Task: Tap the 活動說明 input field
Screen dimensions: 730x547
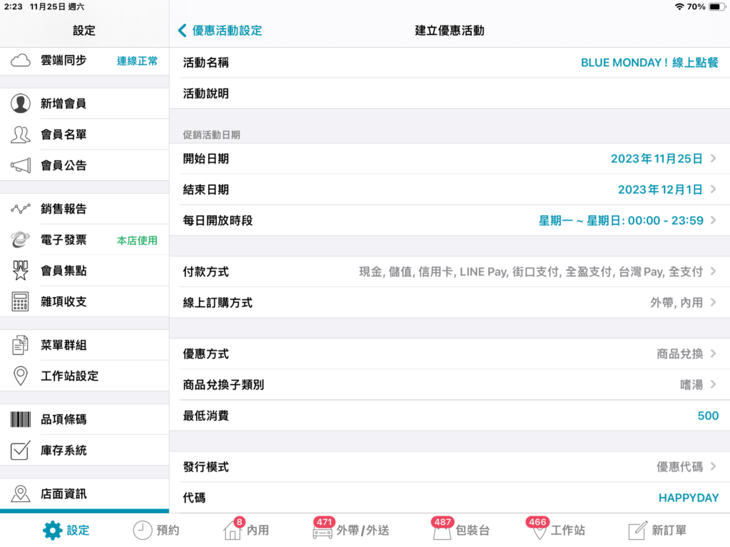Action: 450,93
